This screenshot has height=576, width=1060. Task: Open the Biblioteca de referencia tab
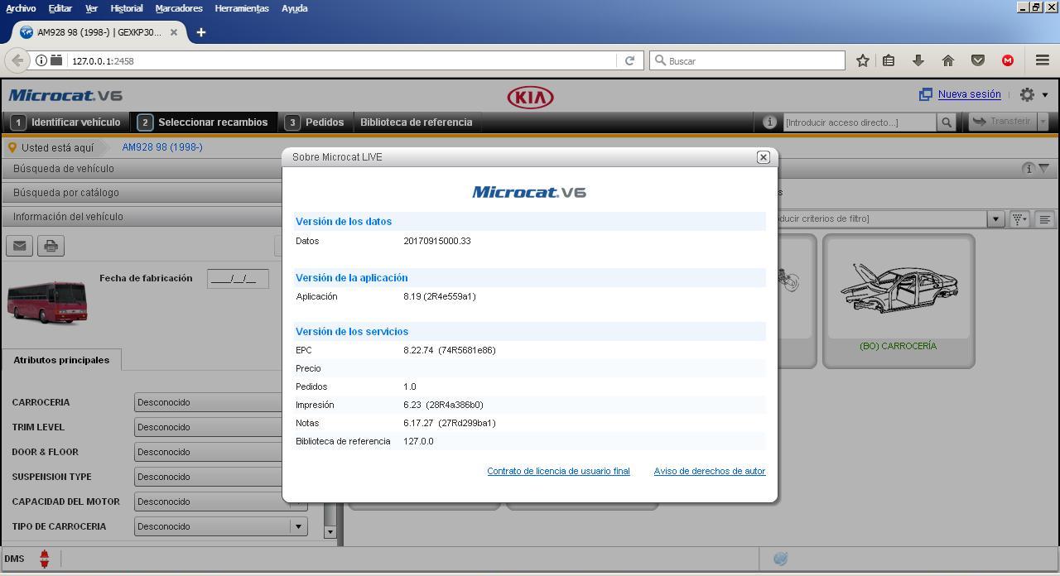click(417, 122)
